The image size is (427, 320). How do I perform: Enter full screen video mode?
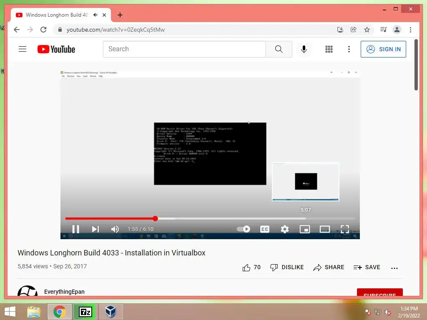345,229
